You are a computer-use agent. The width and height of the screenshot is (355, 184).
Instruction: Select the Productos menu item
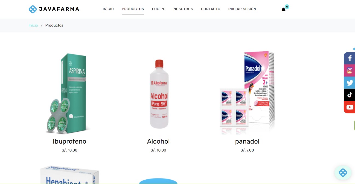[133, 9]
